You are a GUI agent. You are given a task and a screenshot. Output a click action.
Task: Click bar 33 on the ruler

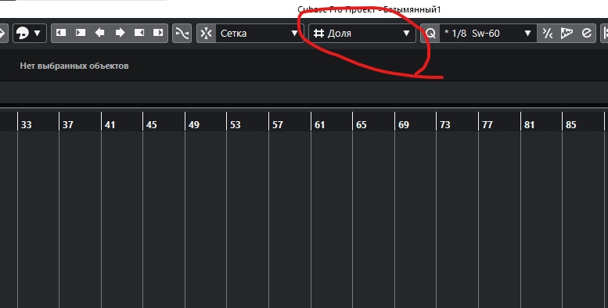26,125
